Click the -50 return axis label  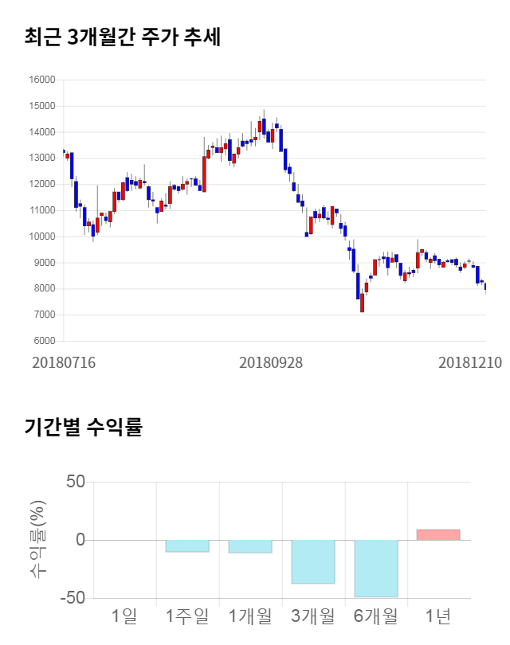71,597
